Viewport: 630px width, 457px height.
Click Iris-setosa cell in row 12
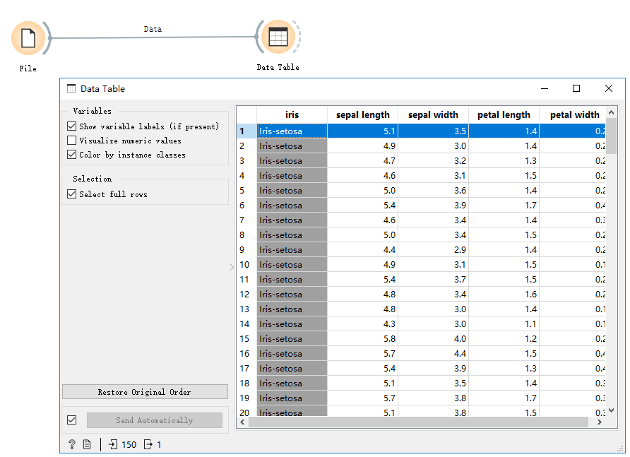point(292,295)
